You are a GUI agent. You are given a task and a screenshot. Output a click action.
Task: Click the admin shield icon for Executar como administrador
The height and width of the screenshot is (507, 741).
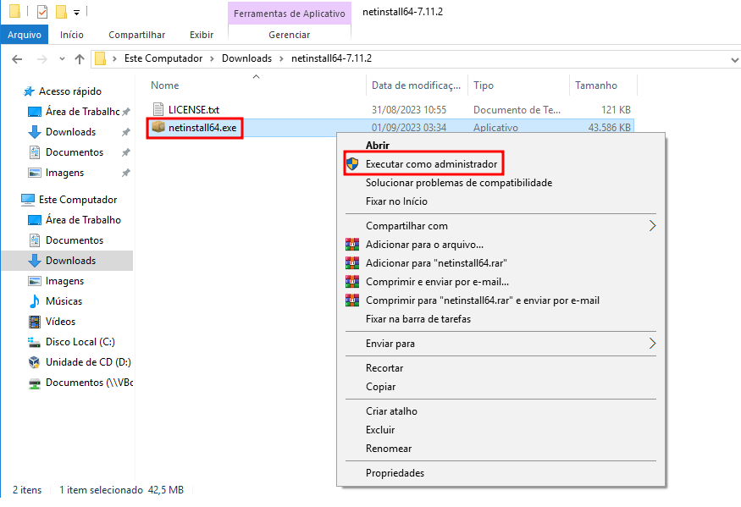[353, 163]
